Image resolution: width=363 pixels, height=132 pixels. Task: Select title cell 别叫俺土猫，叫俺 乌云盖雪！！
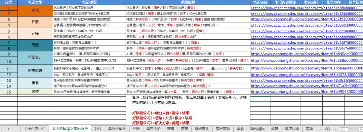(89, 43)
